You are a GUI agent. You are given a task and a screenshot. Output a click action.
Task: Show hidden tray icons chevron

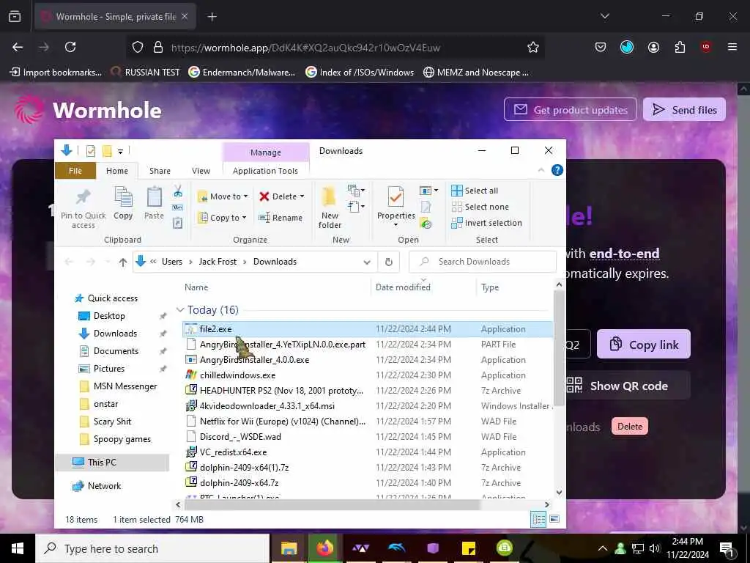coord(603,548)
